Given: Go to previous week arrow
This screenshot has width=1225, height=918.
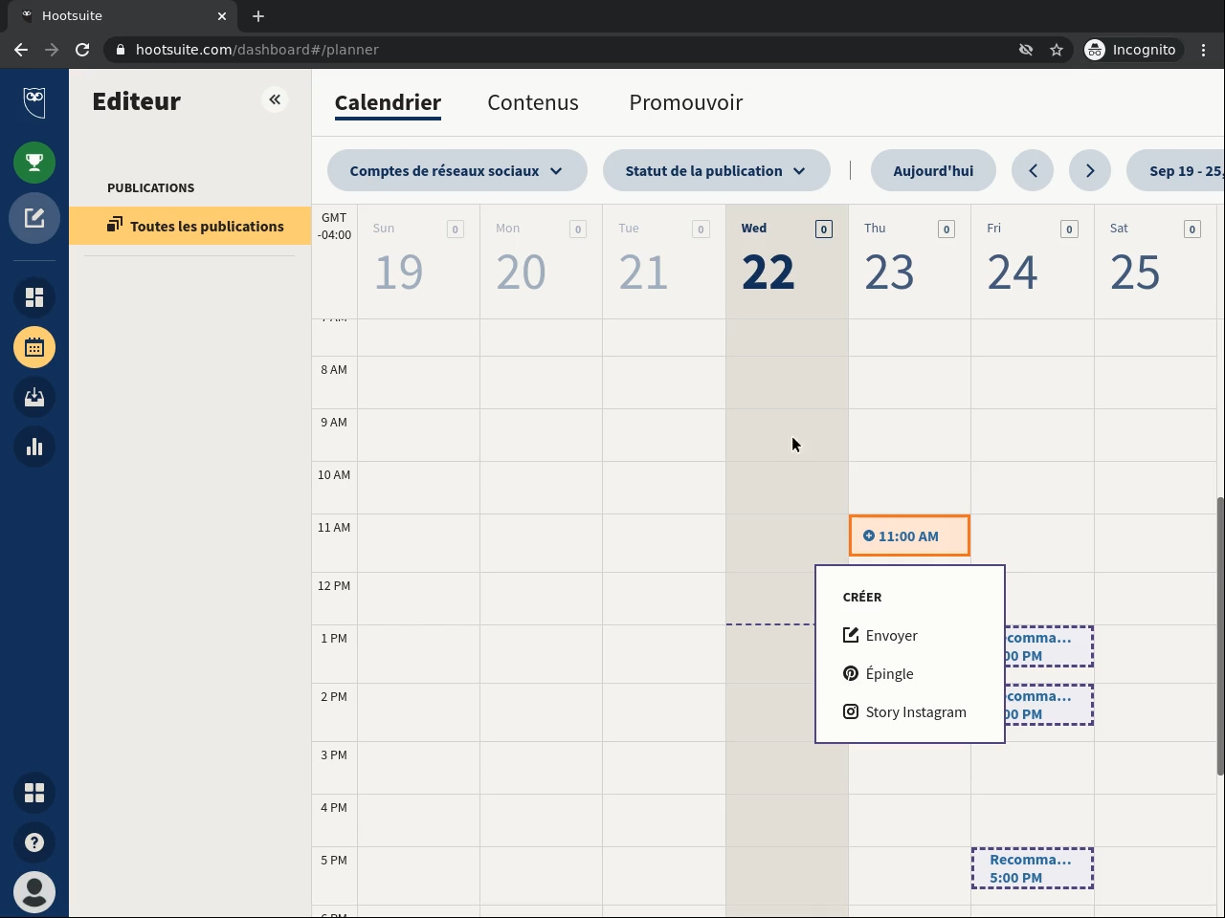Looking at the screenshot, I should pyautogui.click(x=1033, y=171).
